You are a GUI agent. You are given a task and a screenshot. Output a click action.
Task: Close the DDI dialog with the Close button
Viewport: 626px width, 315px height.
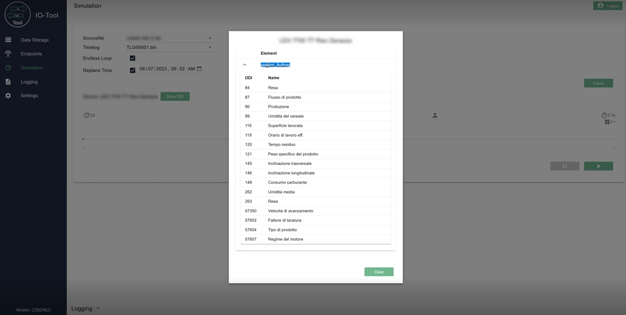[x=379, y=272]
